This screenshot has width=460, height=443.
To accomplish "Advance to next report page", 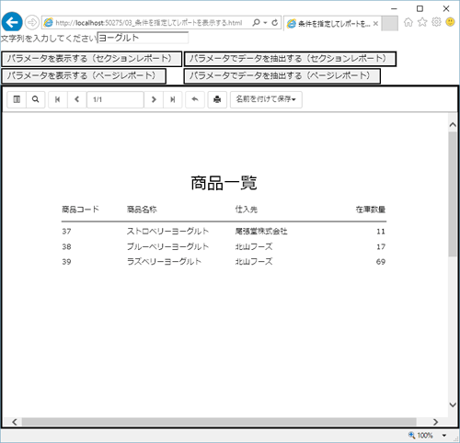I will [x=154, y=99].
